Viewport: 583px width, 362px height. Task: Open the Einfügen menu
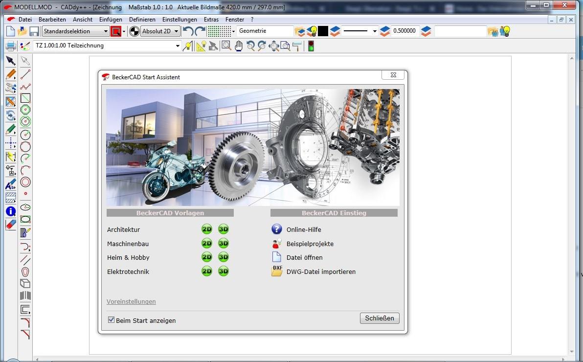(111, 20)
